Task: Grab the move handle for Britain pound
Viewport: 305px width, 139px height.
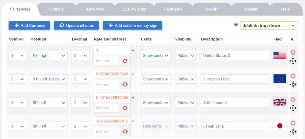Action: pyautogui.click(x=293, y=108)
